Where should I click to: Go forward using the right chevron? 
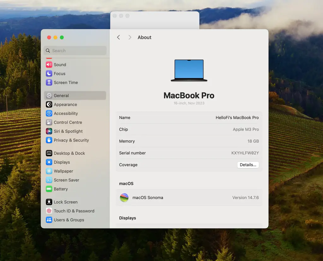point(130,37)
